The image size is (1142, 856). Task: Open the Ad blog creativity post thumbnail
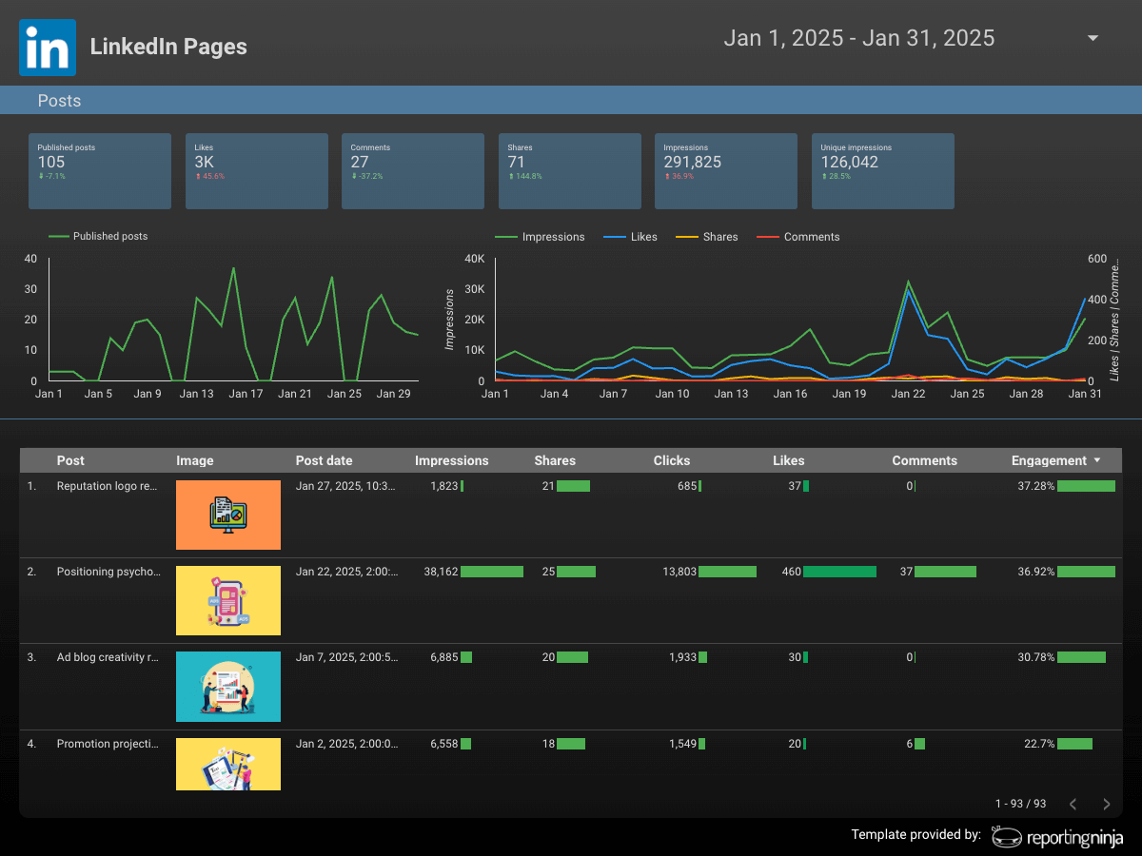point(228,686)
